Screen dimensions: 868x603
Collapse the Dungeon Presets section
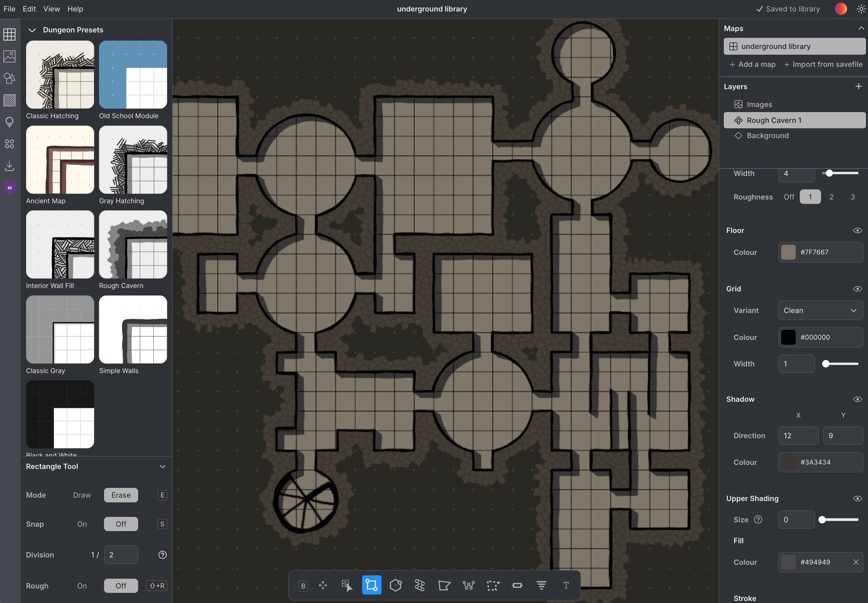[32, 30]
